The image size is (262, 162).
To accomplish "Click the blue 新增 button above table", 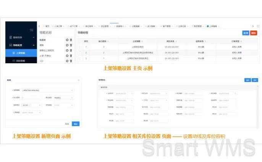I will (x=246, y=33).
